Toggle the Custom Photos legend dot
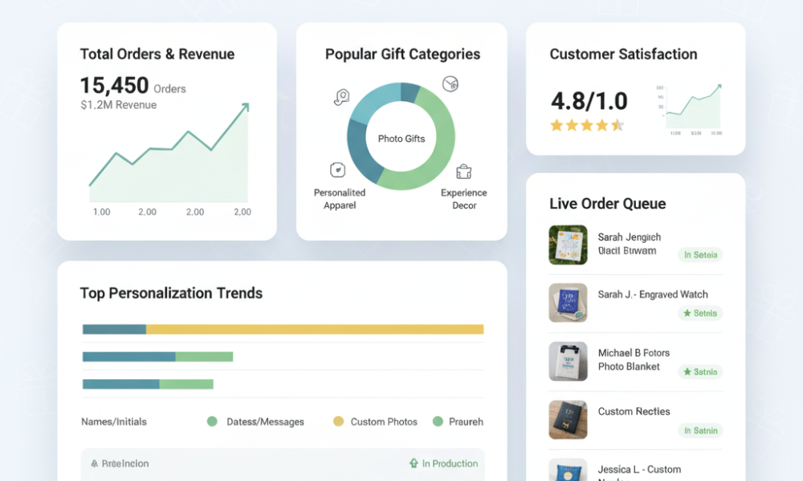Viewport: 803px width, 481px height. click(338, 421)
